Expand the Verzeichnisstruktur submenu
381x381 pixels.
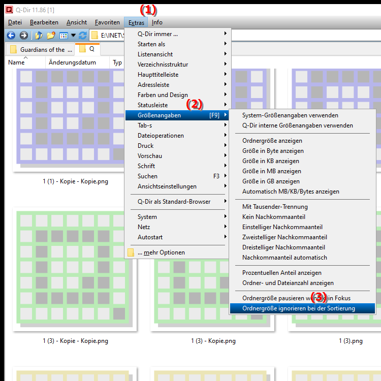(177, 65)
